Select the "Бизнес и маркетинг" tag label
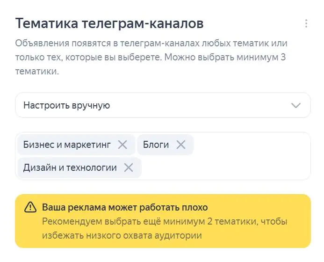 coord(67,145)
